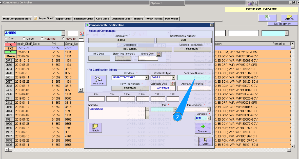Switch to the Exchange Order tab
This screenshot has width=299, height=160.
click(x=84, y=19)
